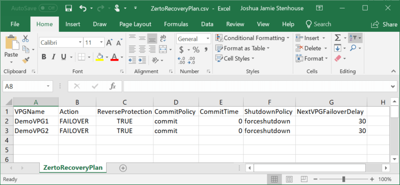Increase Decimal places icon
The width and height of the screenshot is (400, 185).
click(182, 61)
